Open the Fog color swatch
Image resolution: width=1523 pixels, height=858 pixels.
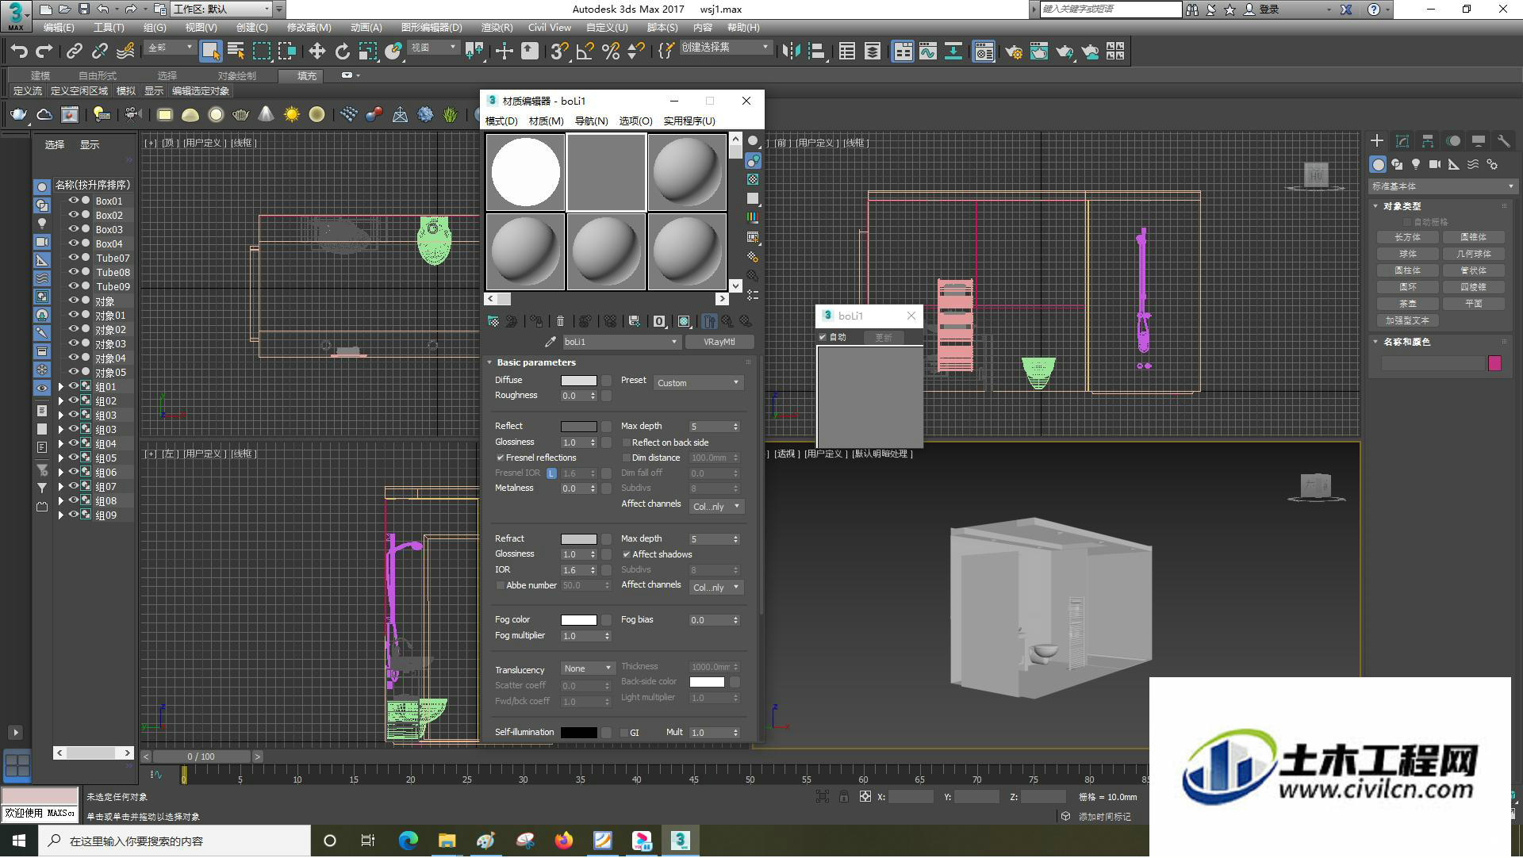(579, 620)
